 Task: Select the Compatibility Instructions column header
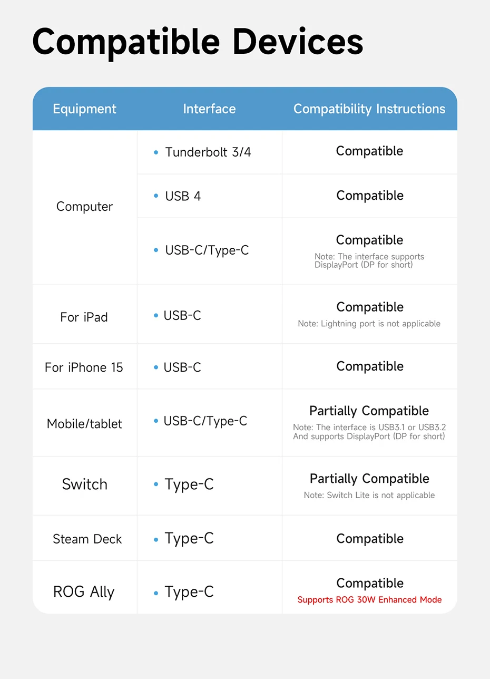(x=369, y=109)
